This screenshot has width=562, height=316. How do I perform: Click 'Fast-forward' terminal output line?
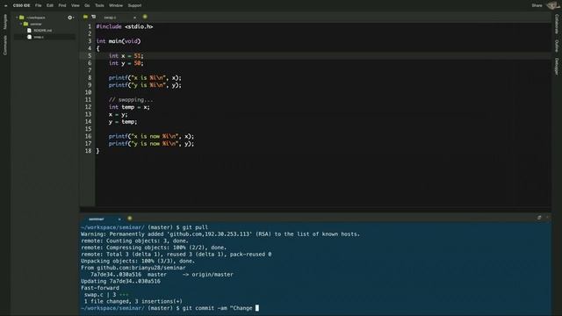coord(100,288)
